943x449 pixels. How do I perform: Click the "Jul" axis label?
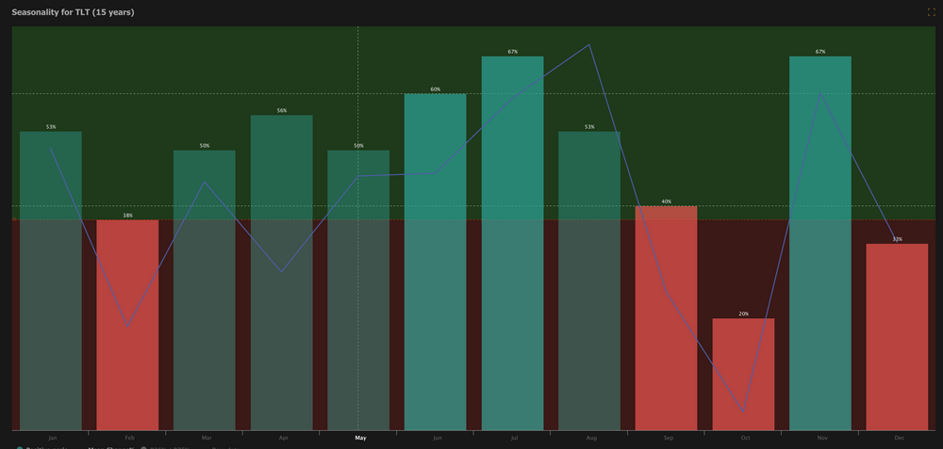514,439
